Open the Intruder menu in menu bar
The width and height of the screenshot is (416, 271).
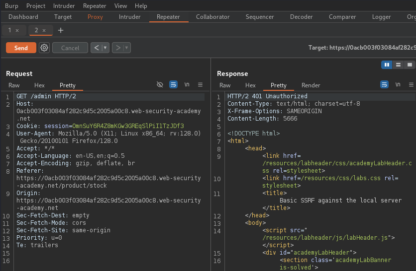(64, 6)
